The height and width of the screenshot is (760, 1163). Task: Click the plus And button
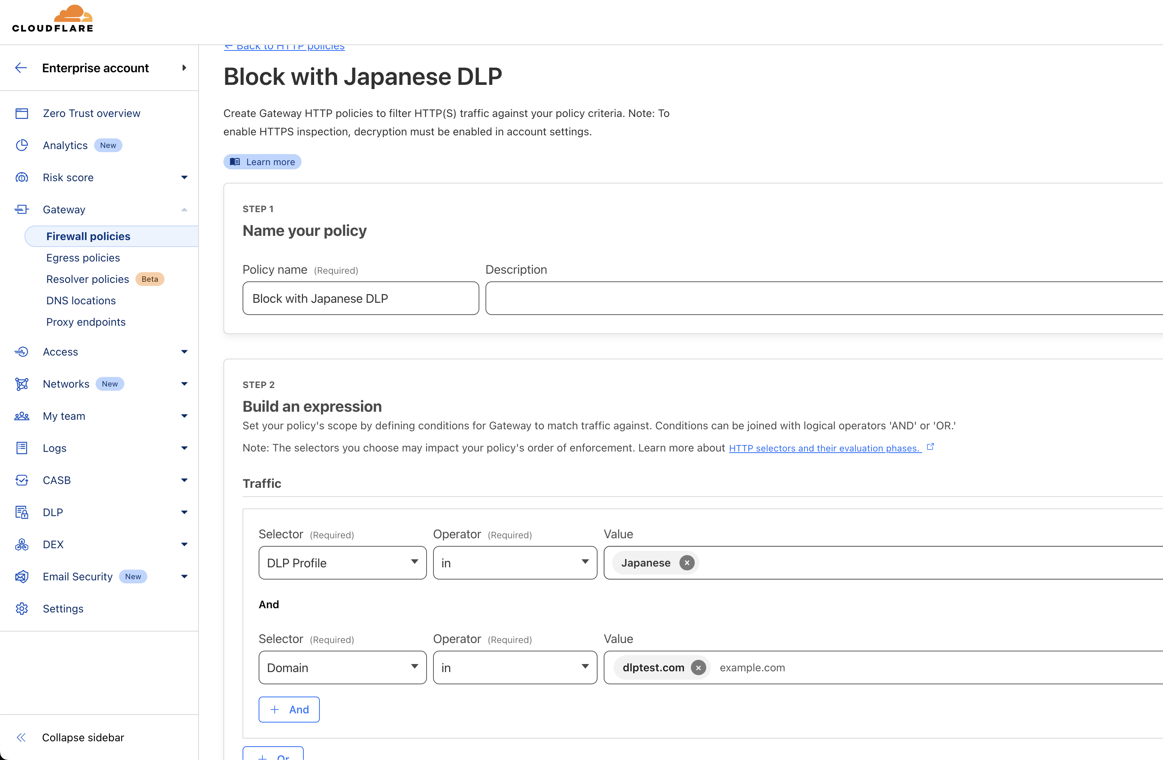(289, 709)
